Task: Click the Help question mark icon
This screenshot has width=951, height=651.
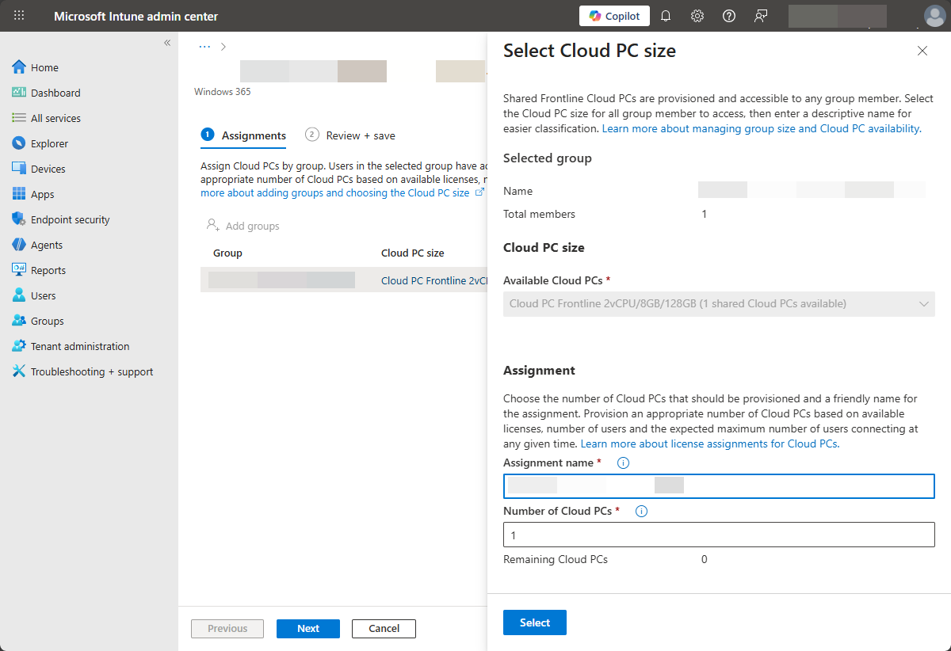Action: pos(729,16)
